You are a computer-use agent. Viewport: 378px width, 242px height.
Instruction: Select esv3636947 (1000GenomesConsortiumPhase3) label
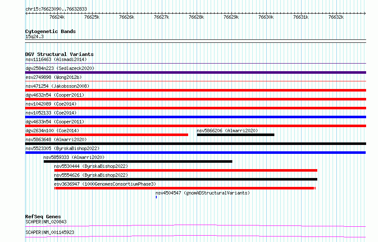coord(105,184)
